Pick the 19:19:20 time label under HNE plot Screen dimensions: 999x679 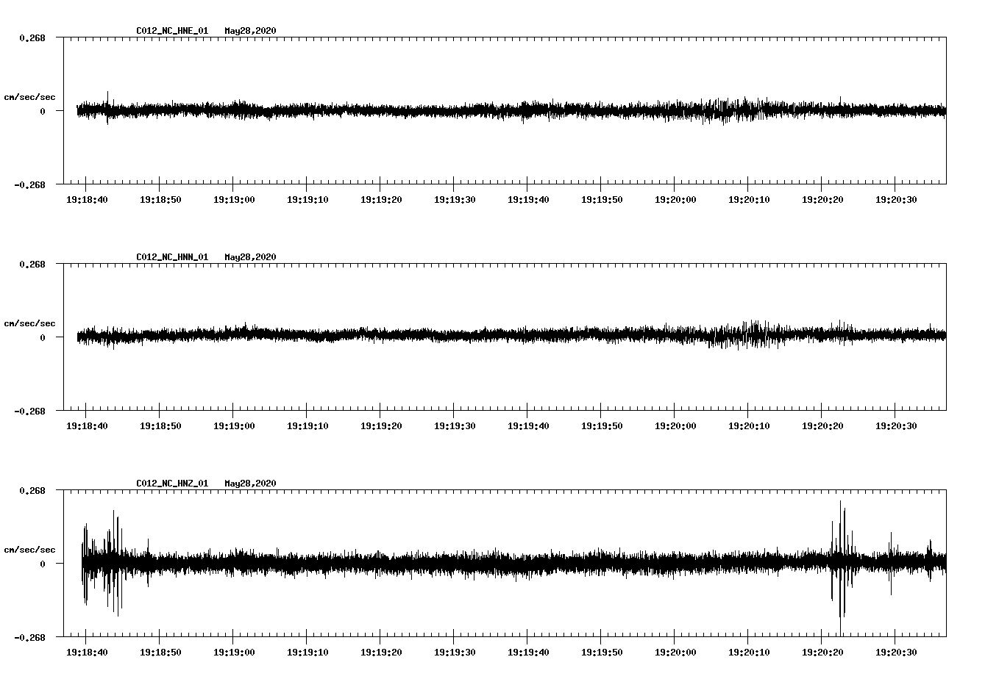pyautogui.click(x=381, y=199)
